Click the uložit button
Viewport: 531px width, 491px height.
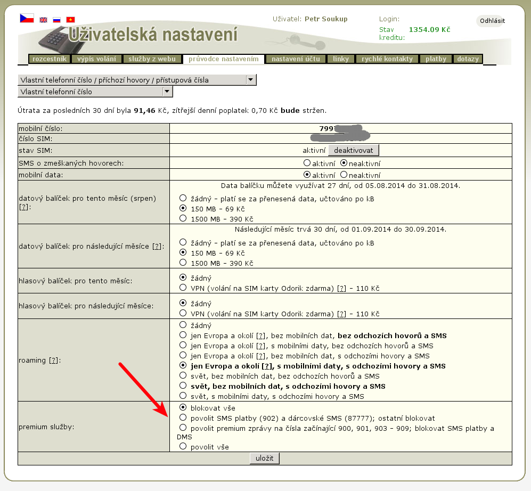click(x=264, y=459)
